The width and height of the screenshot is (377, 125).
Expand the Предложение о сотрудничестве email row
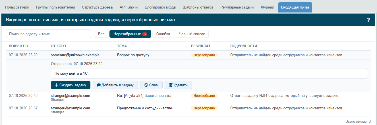tap(188, 110)
